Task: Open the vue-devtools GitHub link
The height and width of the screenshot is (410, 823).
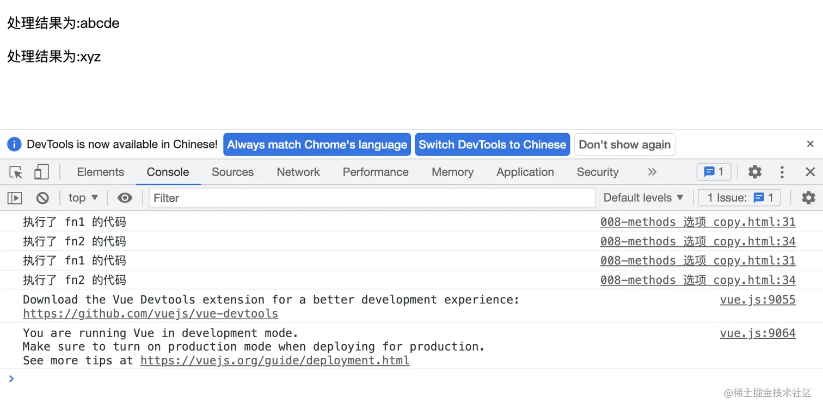Action: tap(151, 314)
